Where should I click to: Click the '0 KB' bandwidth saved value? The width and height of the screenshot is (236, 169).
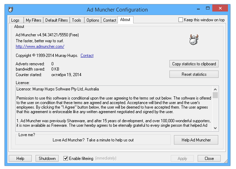(55, 69)
